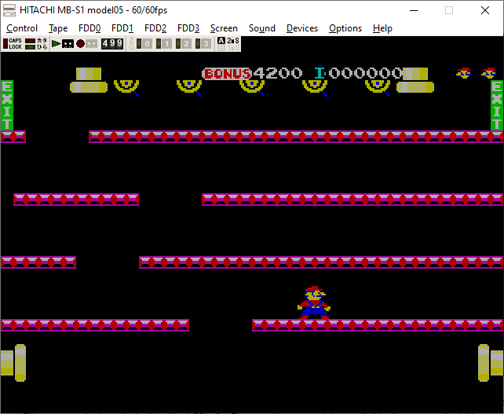The image size is (504, 414).
Task: Click the floppy drive 2 indicator
Action: tap(184, 43)
